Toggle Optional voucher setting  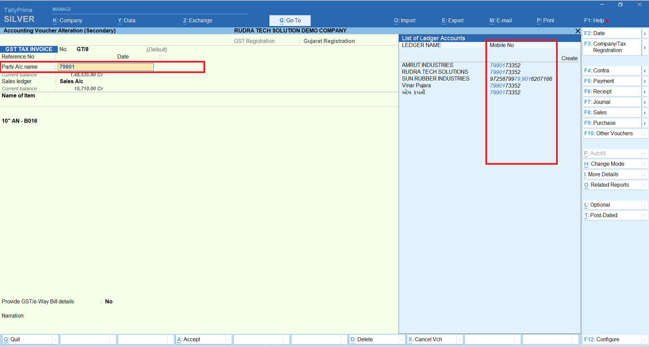(x=600, y=205)
